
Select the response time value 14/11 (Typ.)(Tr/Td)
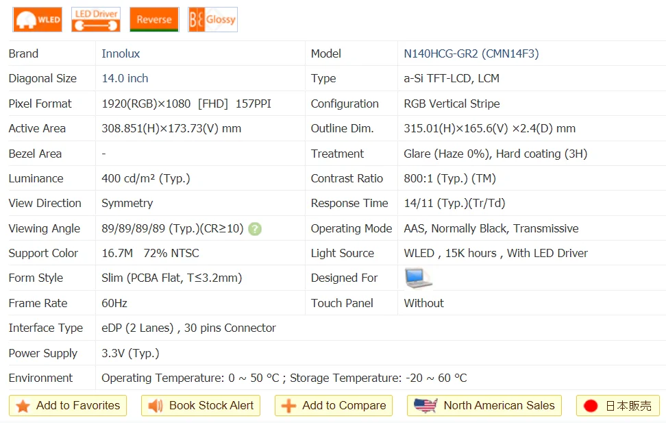point(454,203)
